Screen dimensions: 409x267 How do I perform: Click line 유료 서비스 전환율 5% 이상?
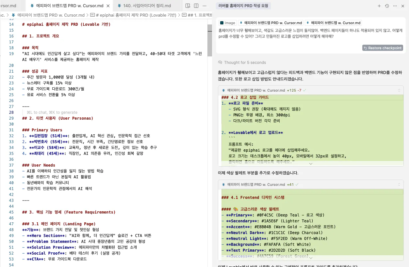pos(48,95)
